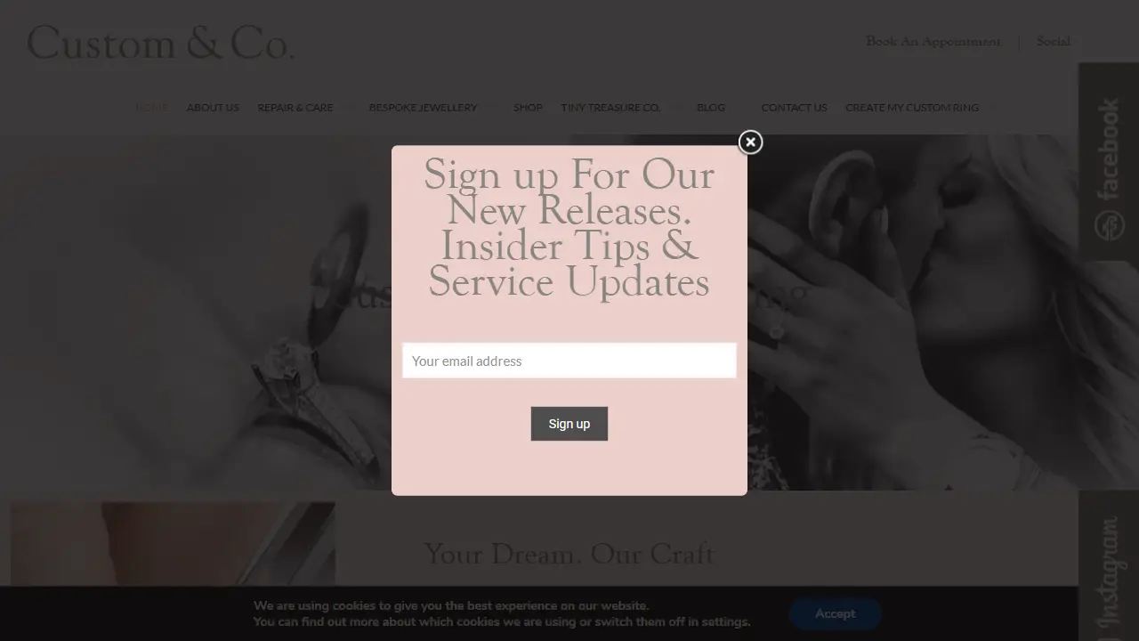Expand the TINY TREASURE CO. menu
Screen dimensions: 1139x641
point(610,108)
